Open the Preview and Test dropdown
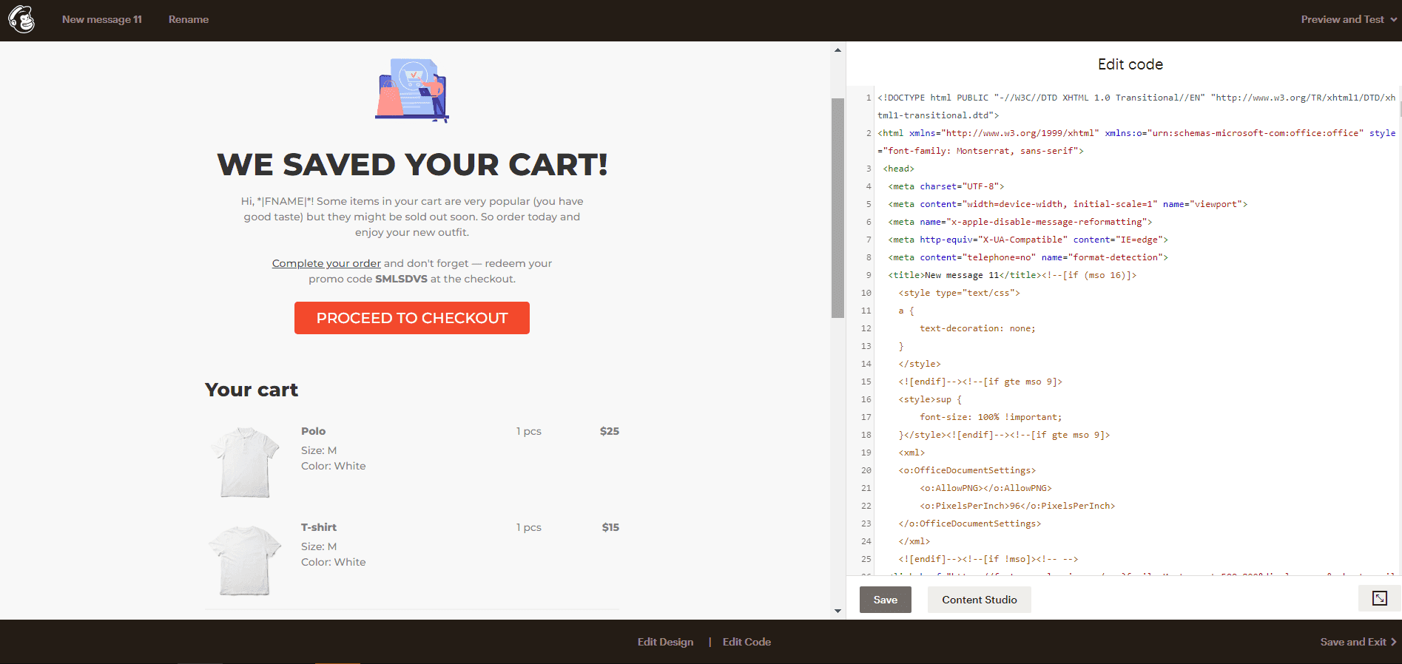Screen dimensions: 1402x664 click(1348, 20)
